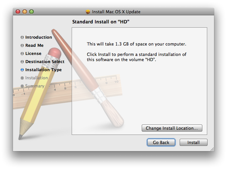The image size is (227, 169).
Task: Click the Read Me step bullet
Action: [22, 45]
